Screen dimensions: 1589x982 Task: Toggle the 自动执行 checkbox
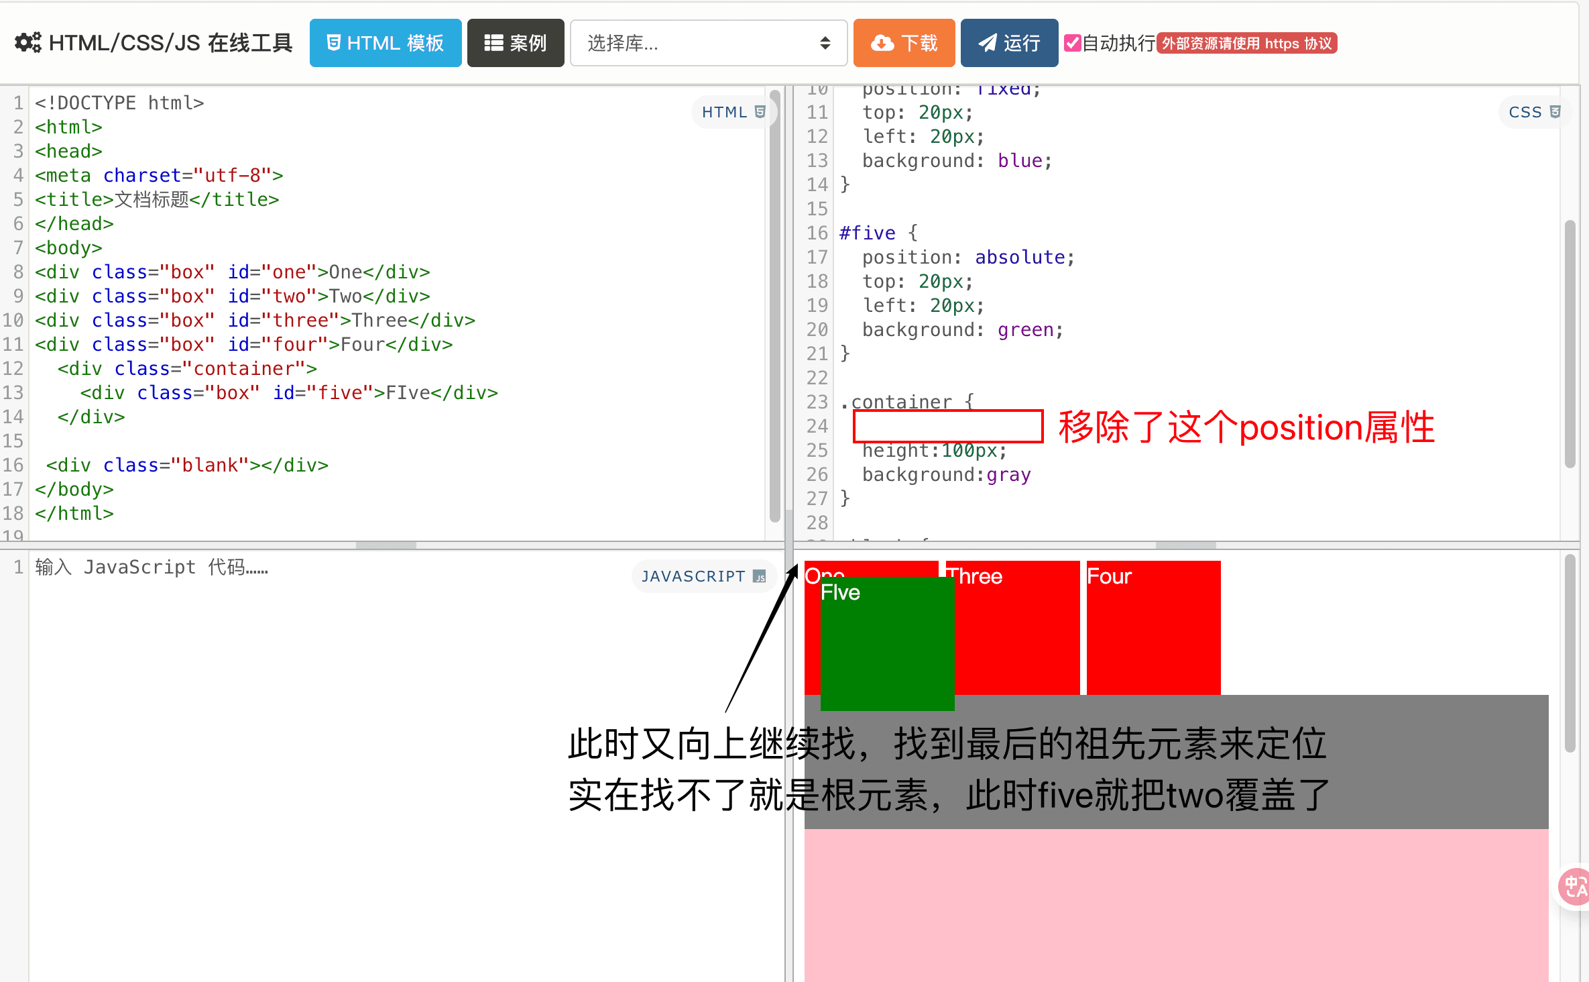[x=1073, y=43]
